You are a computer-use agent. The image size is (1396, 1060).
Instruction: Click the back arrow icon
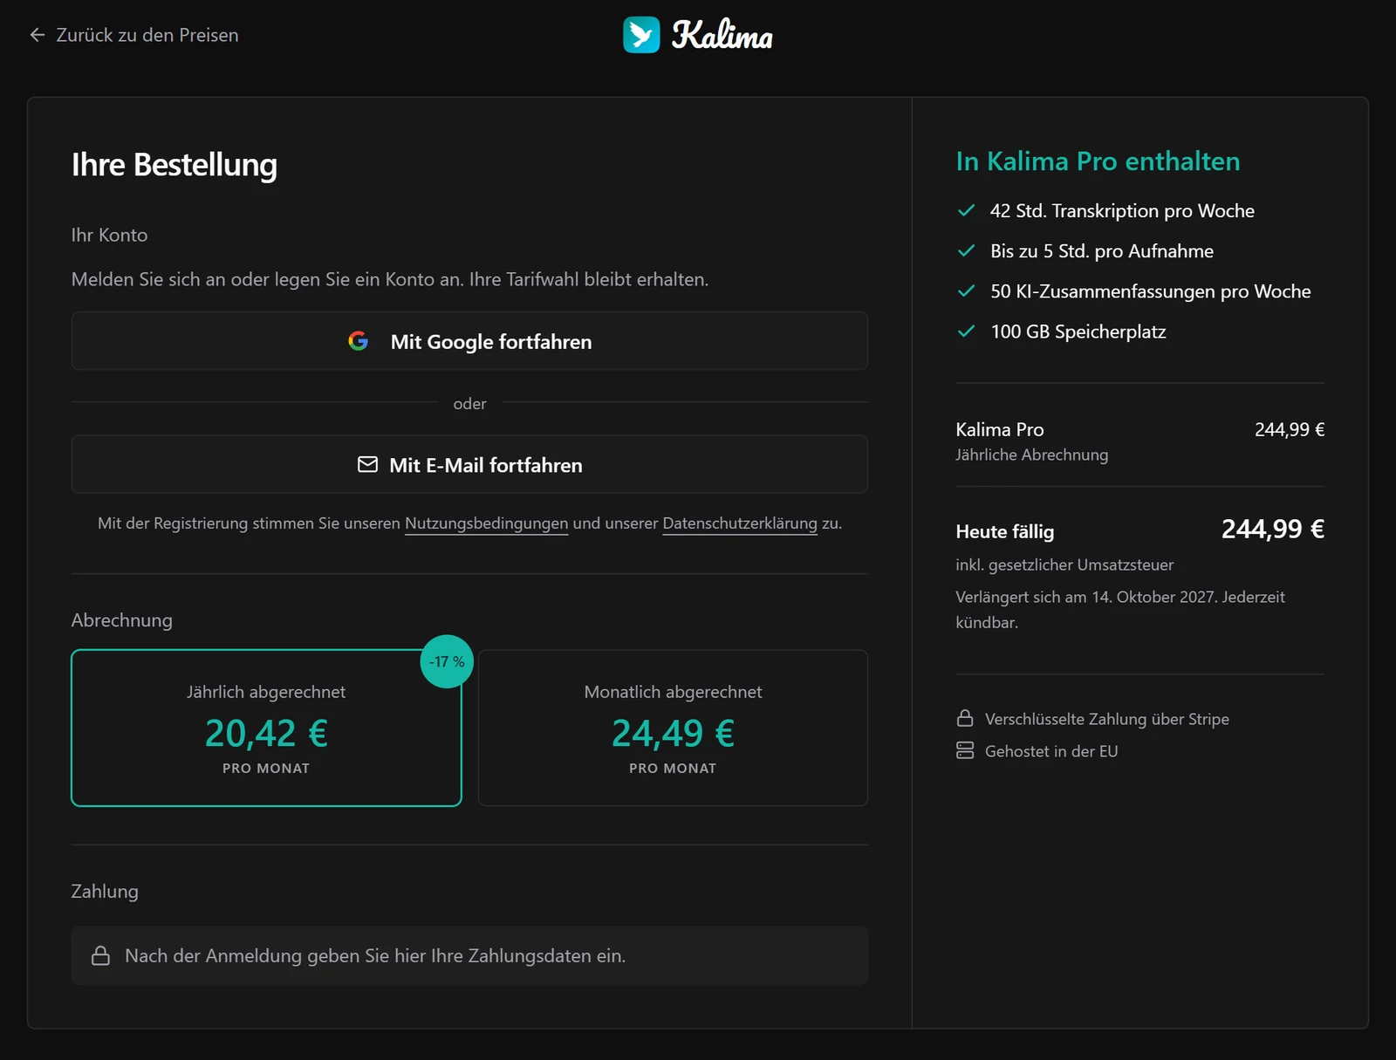pyautogui.click(x=38, y=35)
